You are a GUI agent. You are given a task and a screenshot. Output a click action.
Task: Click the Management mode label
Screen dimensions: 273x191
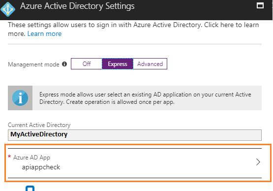click(33, 64)
